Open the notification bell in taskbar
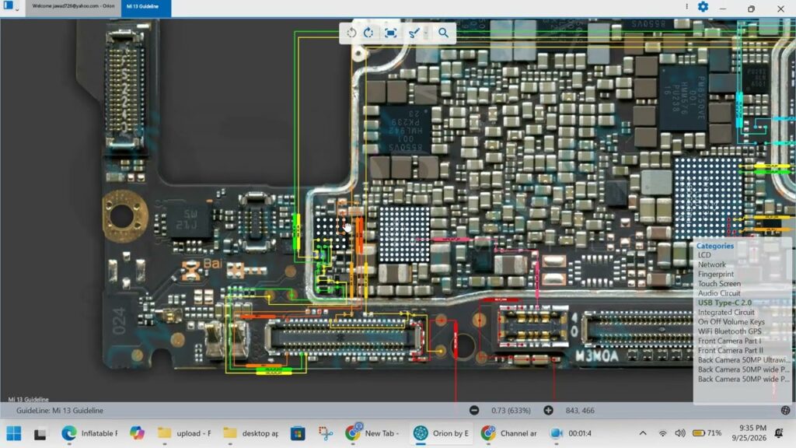The height and width of the screenshot is (448, 796). 779,433
